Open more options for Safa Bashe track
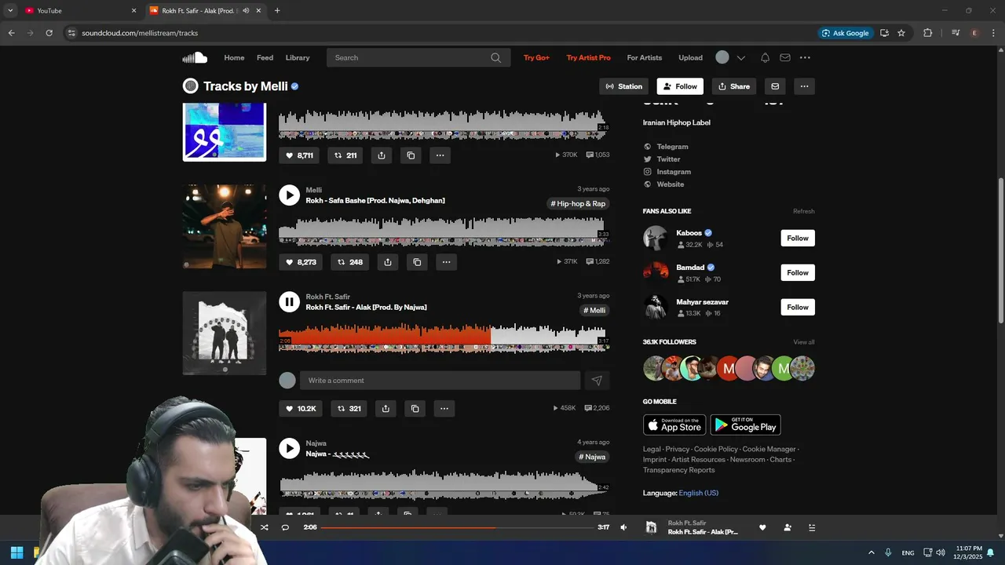The image size is (1005, 565). [x=446, y=262]
